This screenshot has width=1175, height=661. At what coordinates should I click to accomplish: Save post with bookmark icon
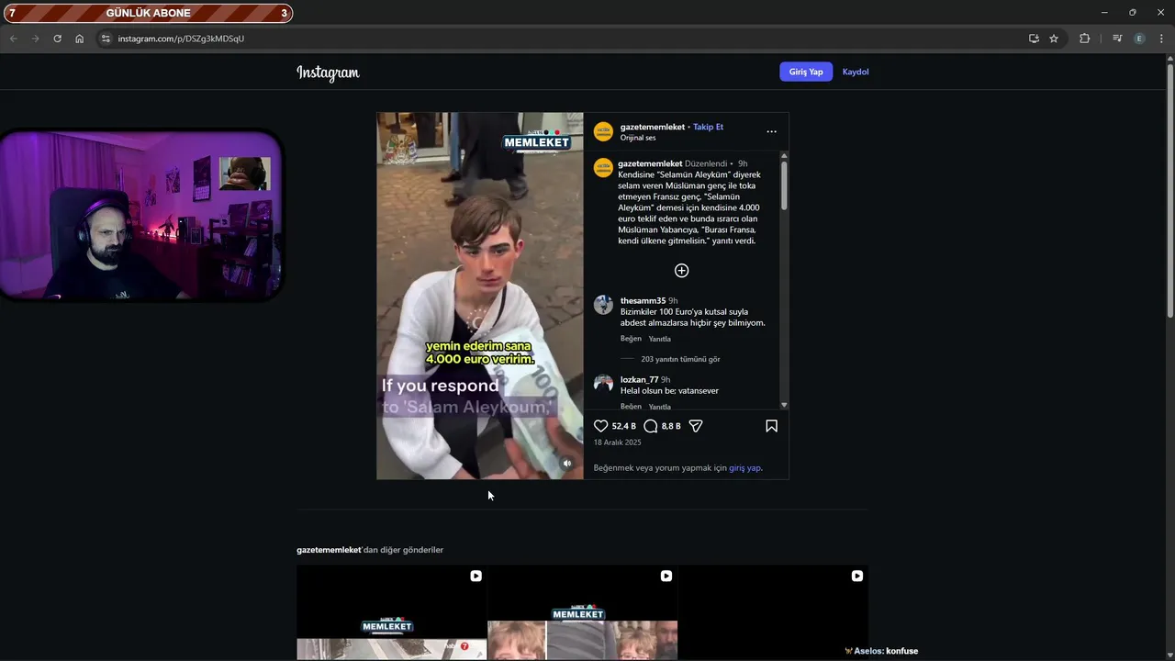[771, 426]
